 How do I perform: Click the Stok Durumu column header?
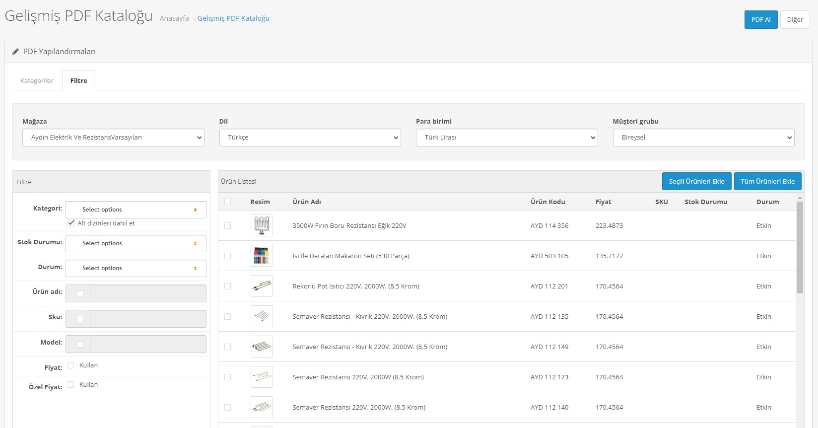(706, 202)
